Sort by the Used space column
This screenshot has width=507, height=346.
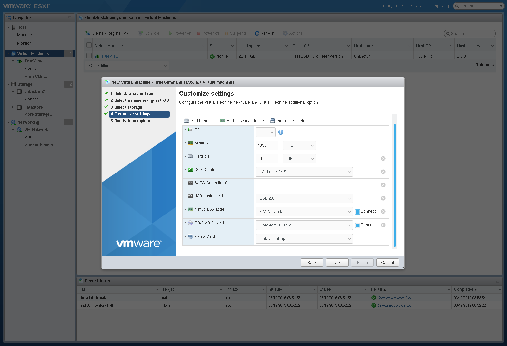point(249,46)
